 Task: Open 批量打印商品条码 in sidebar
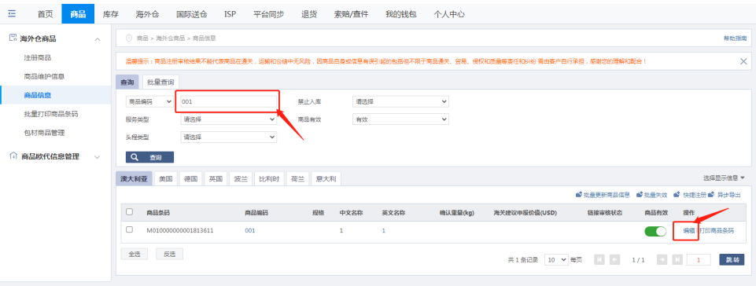[x=51, y=114]
